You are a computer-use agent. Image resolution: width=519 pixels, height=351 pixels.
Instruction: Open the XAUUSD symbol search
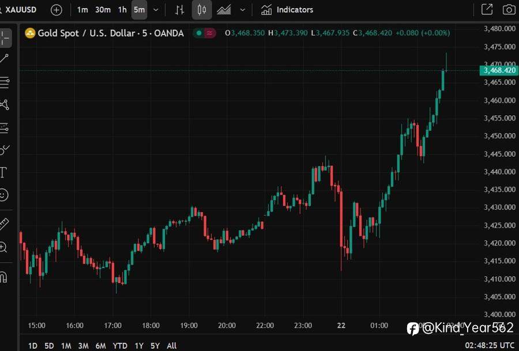pyautogui.click(x=20, y=10)
